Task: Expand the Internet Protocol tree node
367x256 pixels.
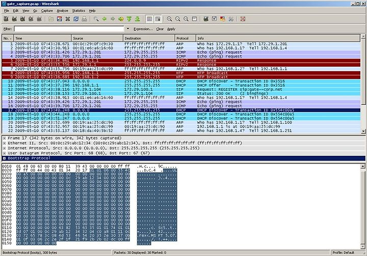Action: (4, 148)
